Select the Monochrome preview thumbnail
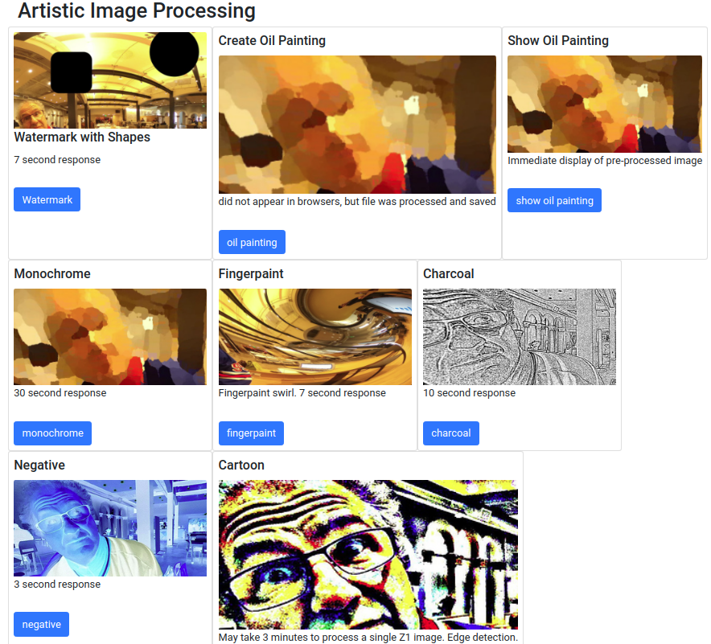 click(x=110, y=337)
